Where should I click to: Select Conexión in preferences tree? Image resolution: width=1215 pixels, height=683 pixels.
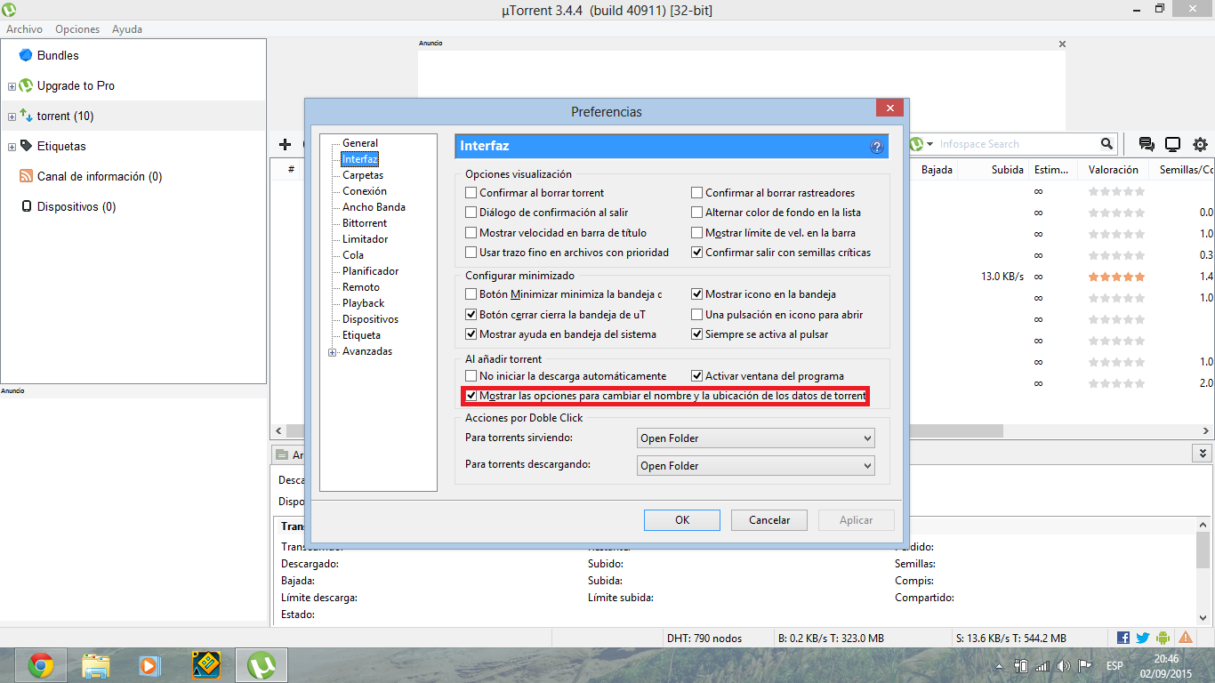(x=365, y=191)
